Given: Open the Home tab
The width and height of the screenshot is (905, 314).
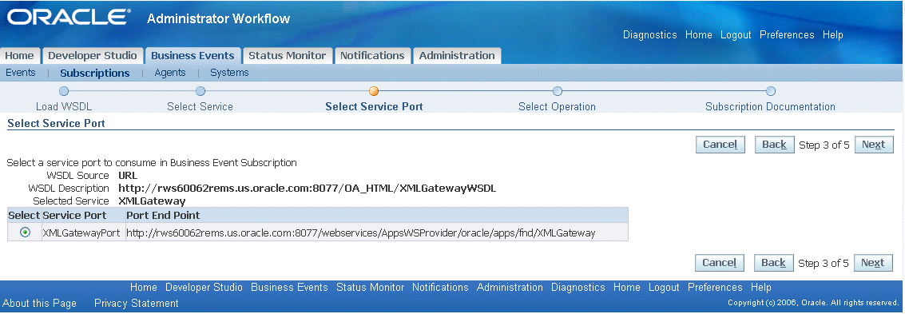Looking at the screenshot, I should point(20,55).
